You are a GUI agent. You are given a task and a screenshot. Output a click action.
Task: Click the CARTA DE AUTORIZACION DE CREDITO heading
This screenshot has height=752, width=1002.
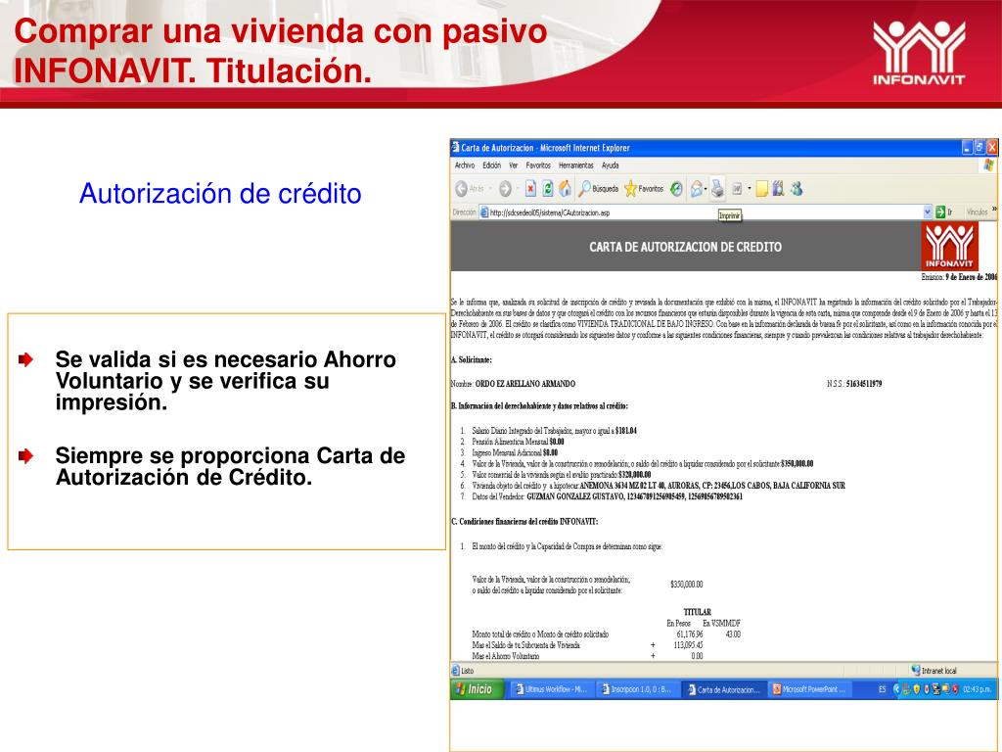point(685,247)
